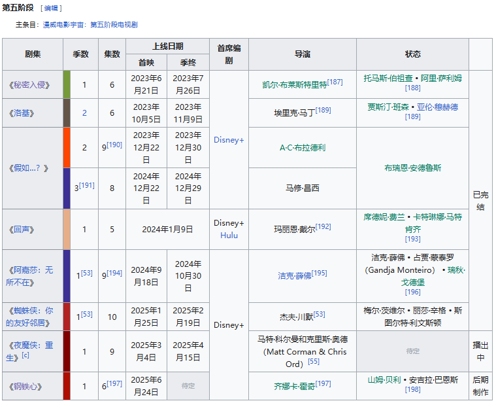The image size is (496, 403).
Task: Open footnote [c] beside 夜魔侠：重生
Action: 25,355
